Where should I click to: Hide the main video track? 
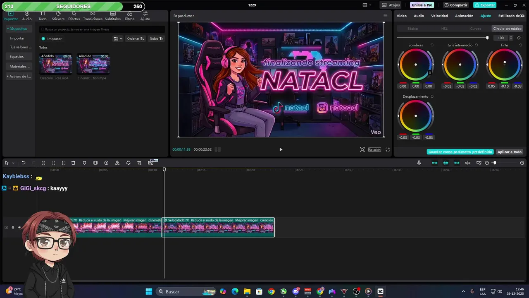pyautogui.click(x=19, y=227)
